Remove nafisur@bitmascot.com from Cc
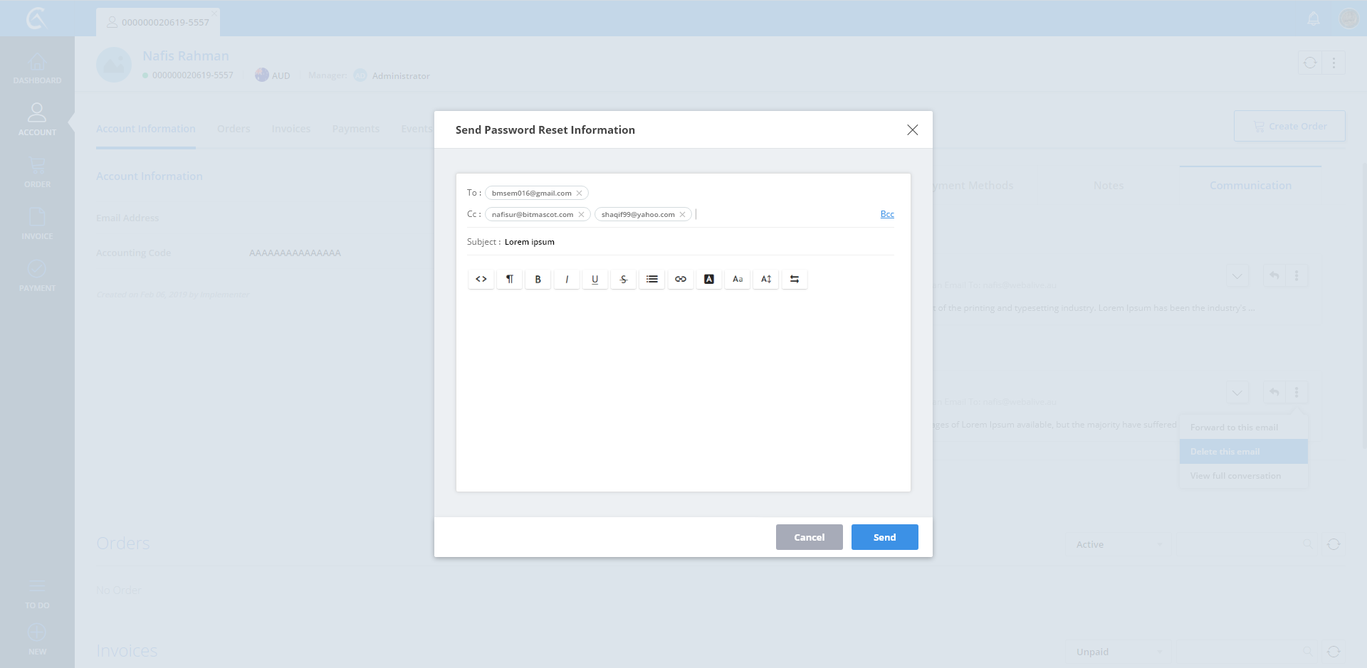 (582, 215)
